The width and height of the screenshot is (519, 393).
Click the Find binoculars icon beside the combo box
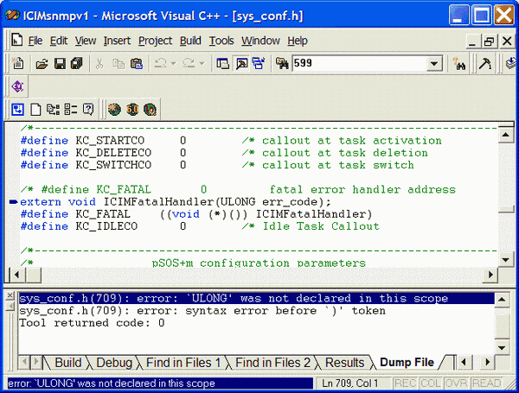(460, 63)
